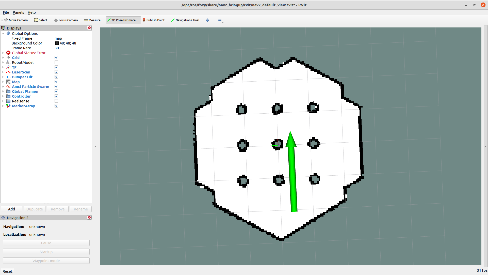Select the Move Camera tool
The image size is (488, 275).
tap(16, 20)
